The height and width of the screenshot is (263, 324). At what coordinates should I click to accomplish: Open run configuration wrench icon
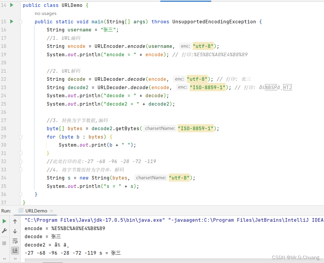[4, 231]
